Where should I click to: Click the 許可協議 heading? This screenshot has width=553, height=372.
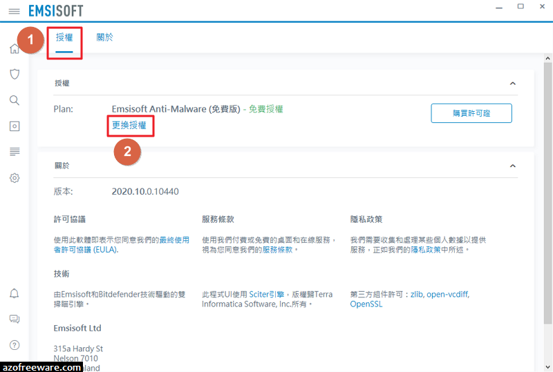tap(70, 219)
